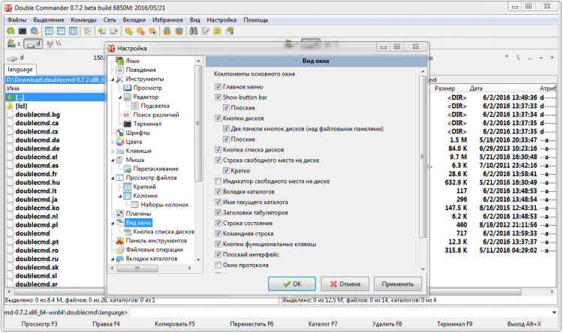Click the yellow left-arrow toolbar icon
Image resolution: width=563 pixels, height=333 pixels.
pyautogui.click(x=102, y=31)
